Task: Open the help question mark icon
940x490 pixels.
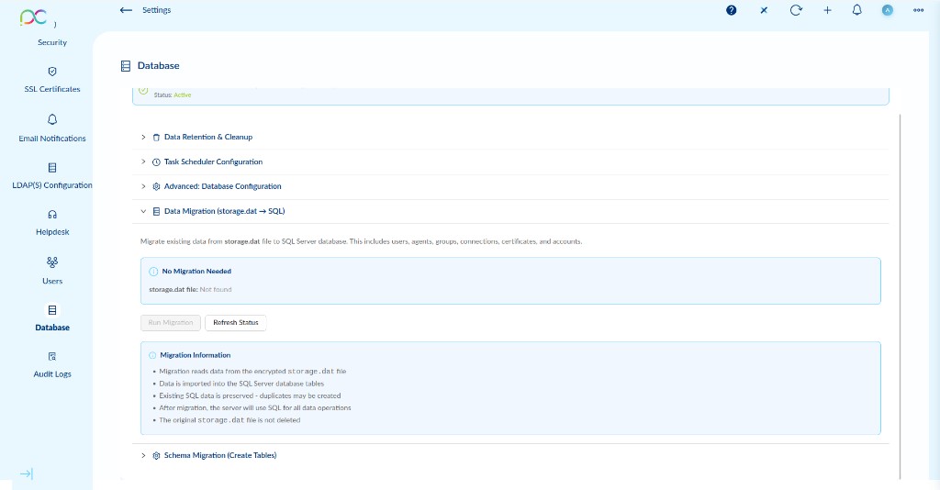Action: tap(731, 10)
